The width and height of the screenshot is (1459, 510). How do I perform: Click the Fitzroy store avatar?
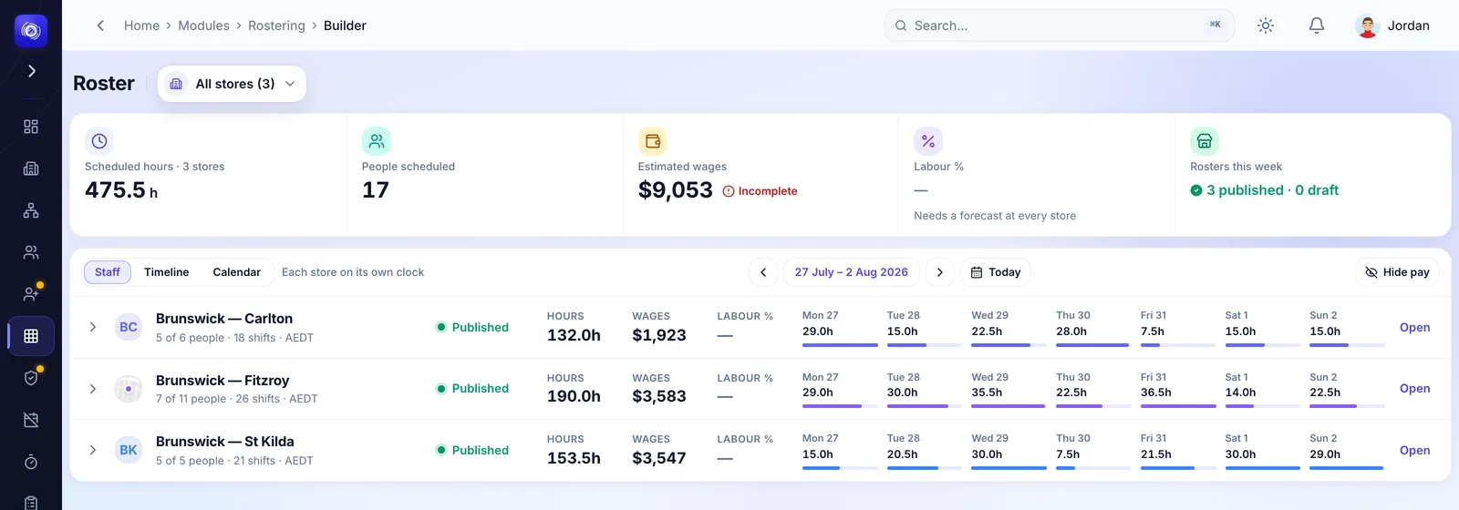[129, 389]
